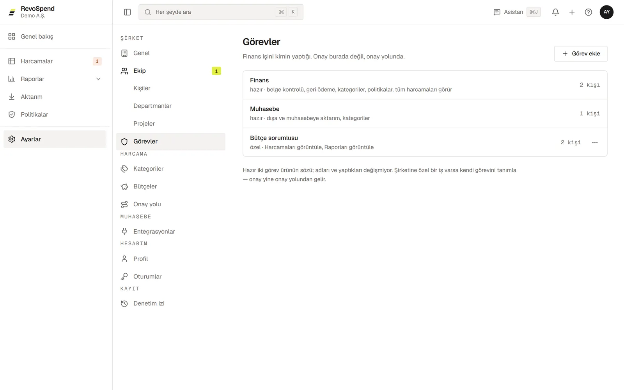Open Oturumlar settings
Image resolution: width=624 pixels, height=390 pixels.
pos(170,277)
